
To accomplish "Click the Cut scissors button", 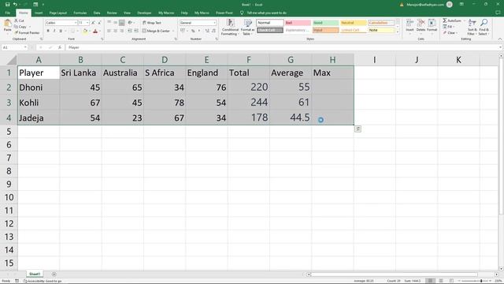I will coord(19,21).
